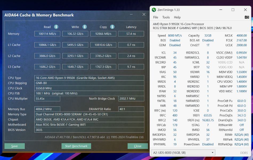Click tPHYRDL value 37
Screen dimensions: 253x160
click(208, 139)
